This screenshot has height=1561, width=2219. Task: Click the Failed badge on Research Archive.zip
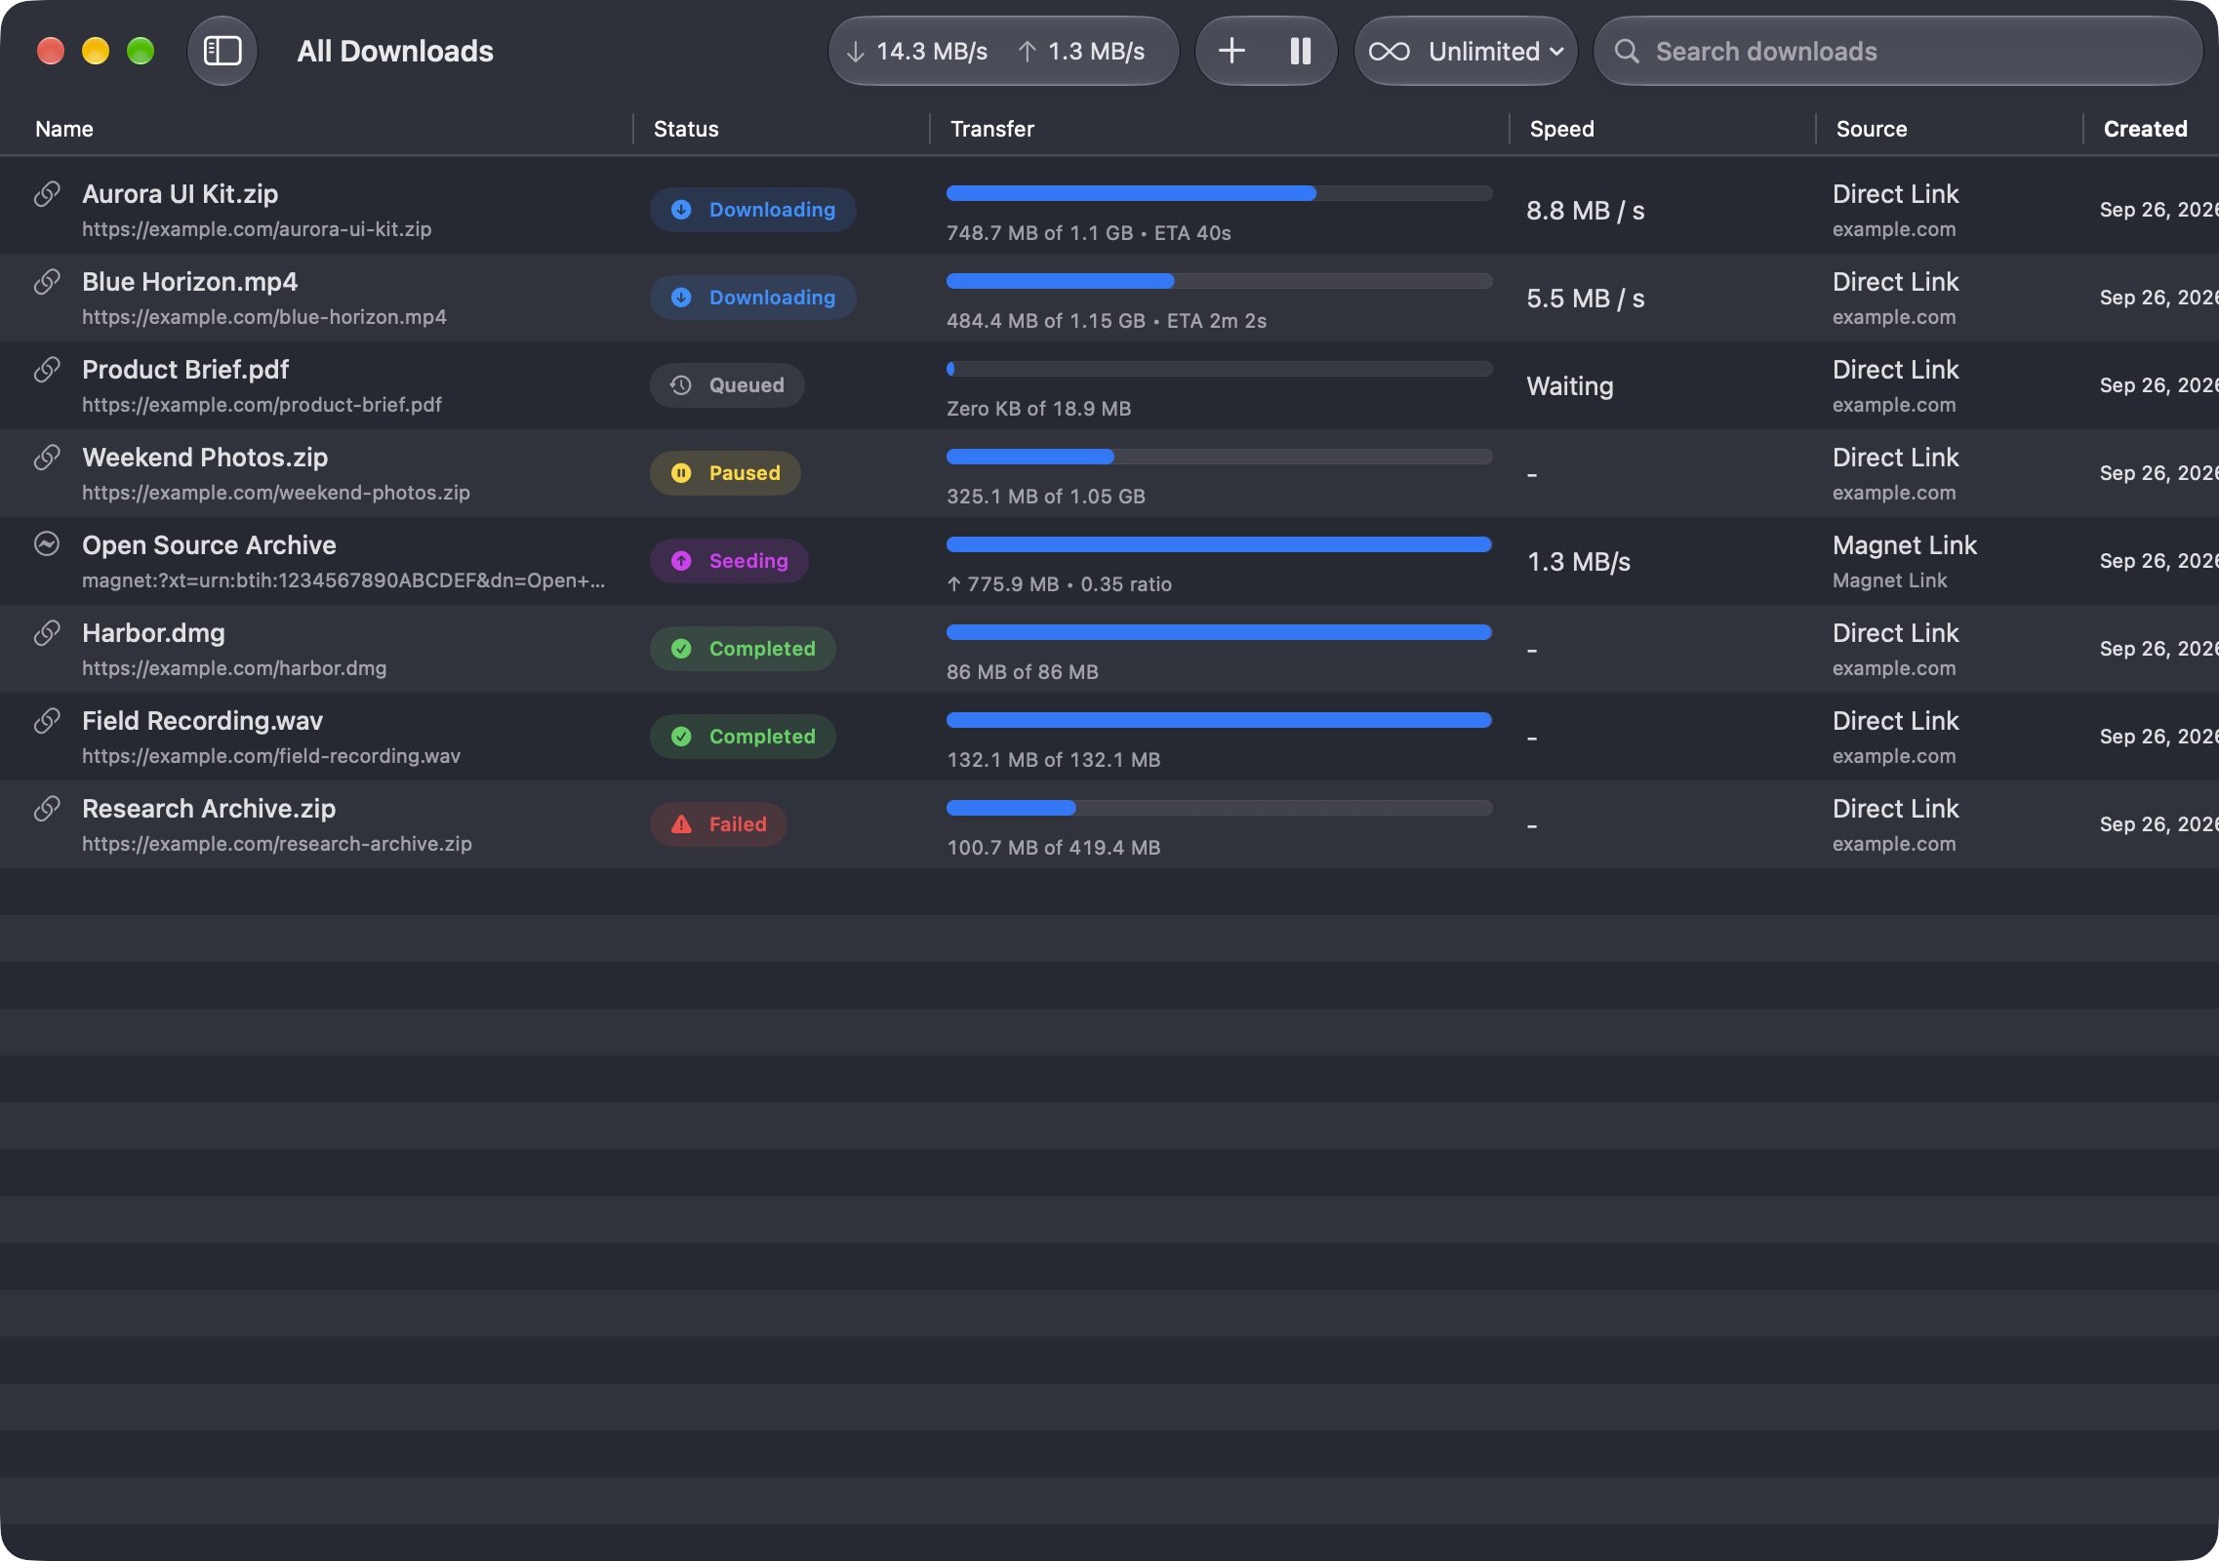point(718,824)
